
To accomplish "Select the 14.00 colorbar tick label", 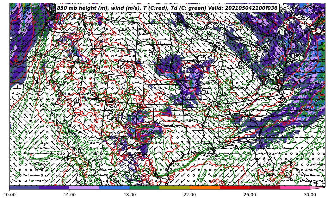I will [70, 195].
